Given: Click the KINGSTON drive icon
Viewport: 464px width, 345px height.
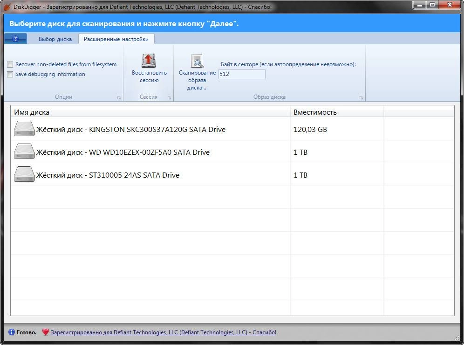Looking at the screenshot, I should coord(24,129).
